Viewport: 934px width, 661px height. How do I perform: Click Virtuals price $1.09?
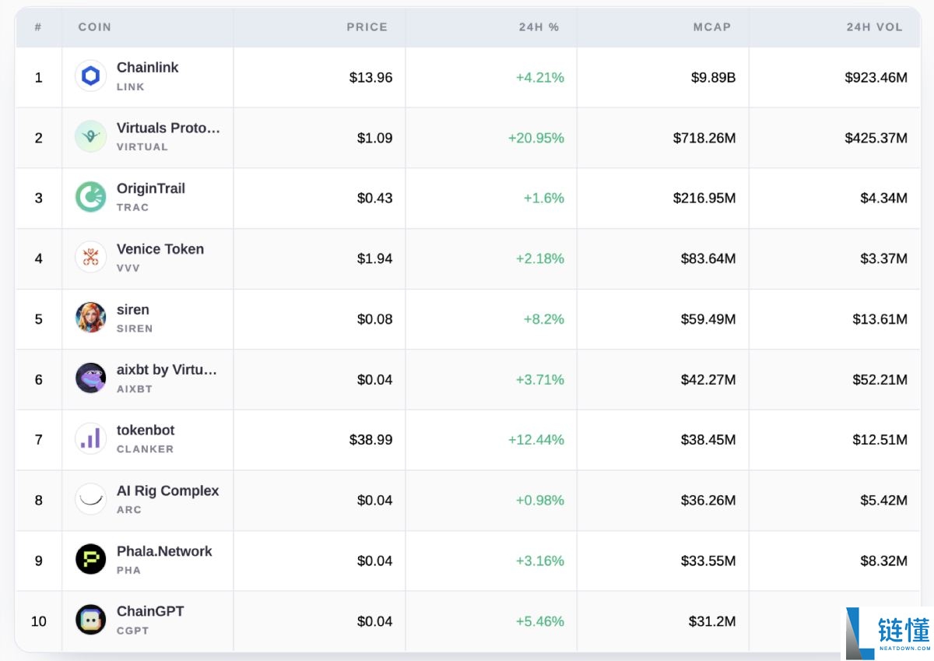point(375,138)
